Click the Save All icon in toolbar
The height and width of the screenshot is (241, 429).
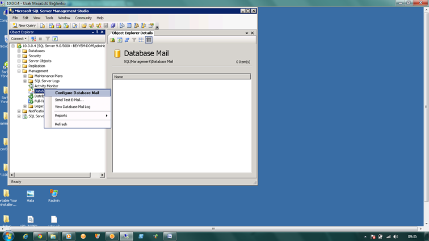pyautogui.click(x=113, y=26)
